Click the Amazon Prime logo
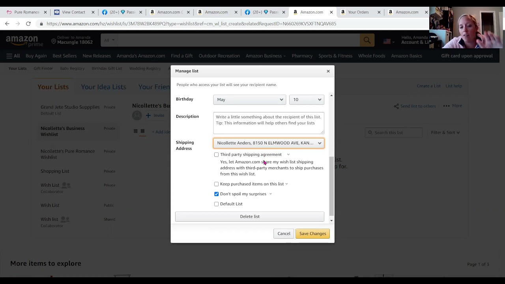505x284 pixels. click(x=24, y=41)
